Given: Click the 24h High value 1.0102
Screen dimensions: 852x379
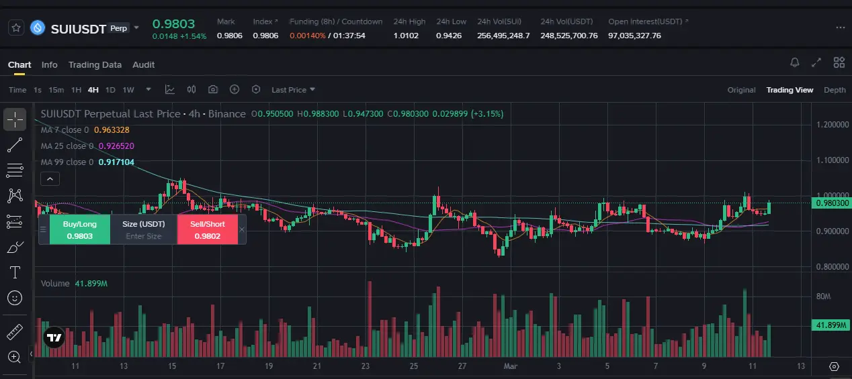Looking at the screenshot, I should pyautogui.click(x=407, y=36).
